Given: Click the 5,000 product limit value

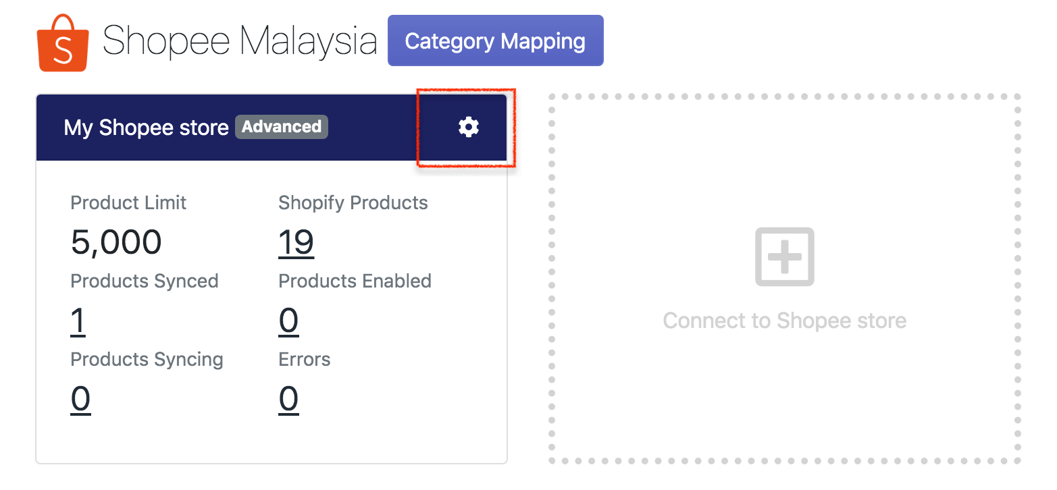Looking at the screenshot, I should [116, 242].
